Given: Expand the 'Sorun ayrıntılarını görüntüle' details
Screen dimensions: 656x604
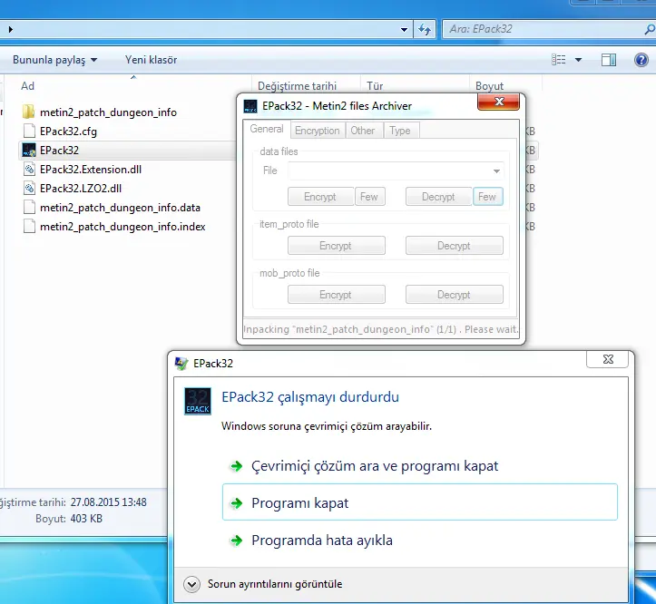Looking at the screenshot, I should coord(191,585).
